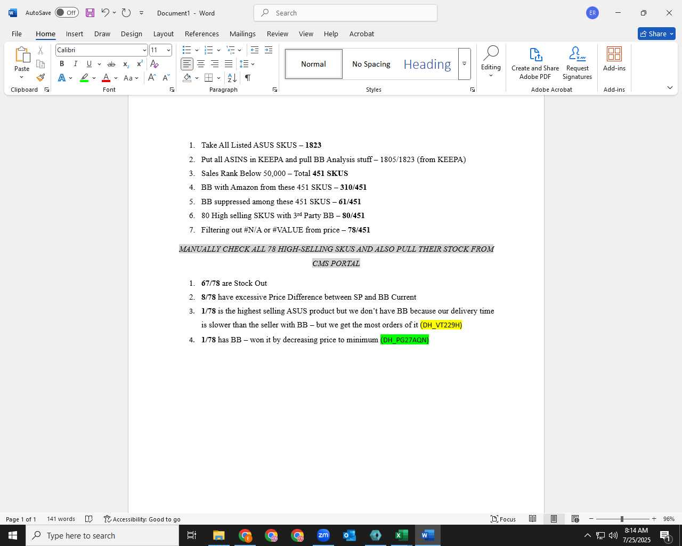The height and width of the screenshot is (546, 682).
Task: Open the Editing button menu
Action: pyautogui.click(x=491, y=62)
